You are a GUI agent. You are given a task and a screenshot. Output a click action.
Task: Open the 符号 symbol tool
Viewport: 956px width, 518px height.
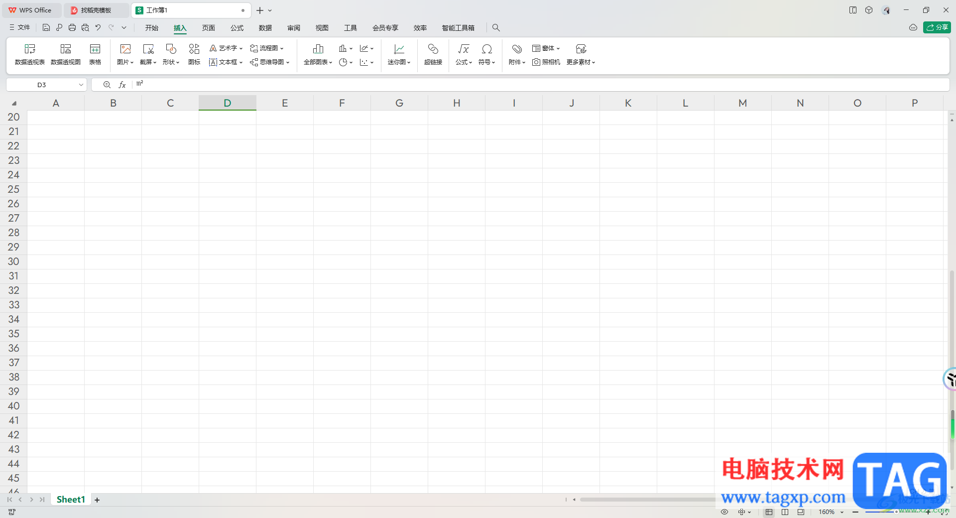[x=487, y=54]
